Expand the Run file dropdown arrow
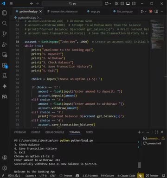167x178 pixels. click(x=146, y=12)
